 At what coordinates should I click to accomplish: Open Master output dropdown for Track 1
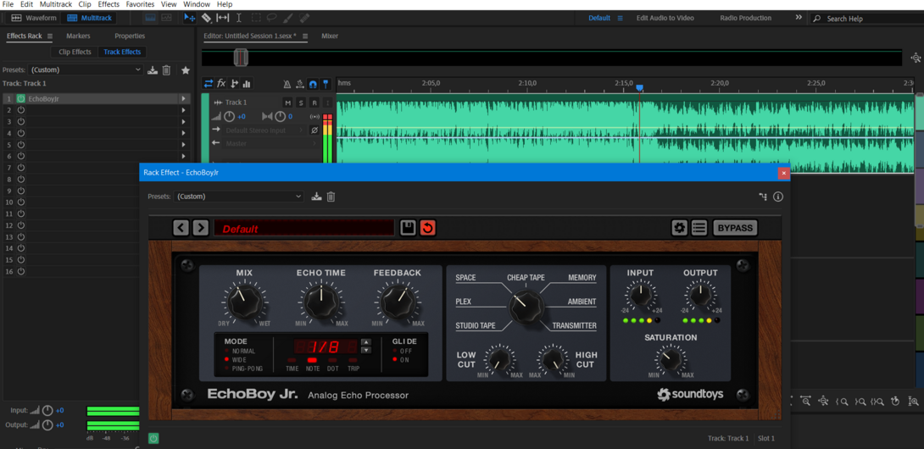pyautogui.click(x=270, y=144)
